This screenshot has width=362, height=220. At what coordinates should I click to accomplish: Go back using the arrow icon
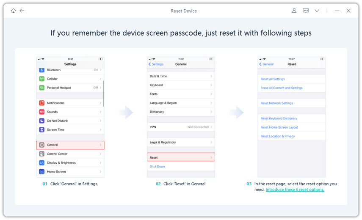[22, 11]
